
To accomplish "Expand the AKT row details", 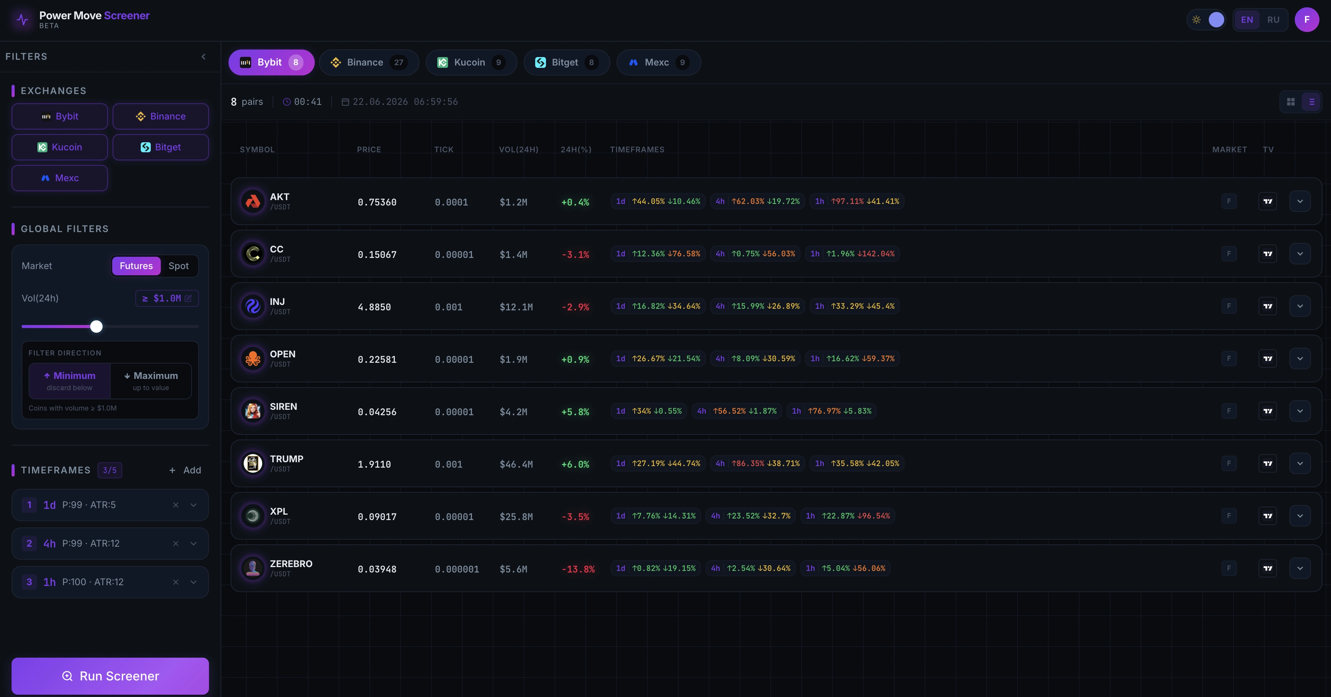I will coord(1299,202).
